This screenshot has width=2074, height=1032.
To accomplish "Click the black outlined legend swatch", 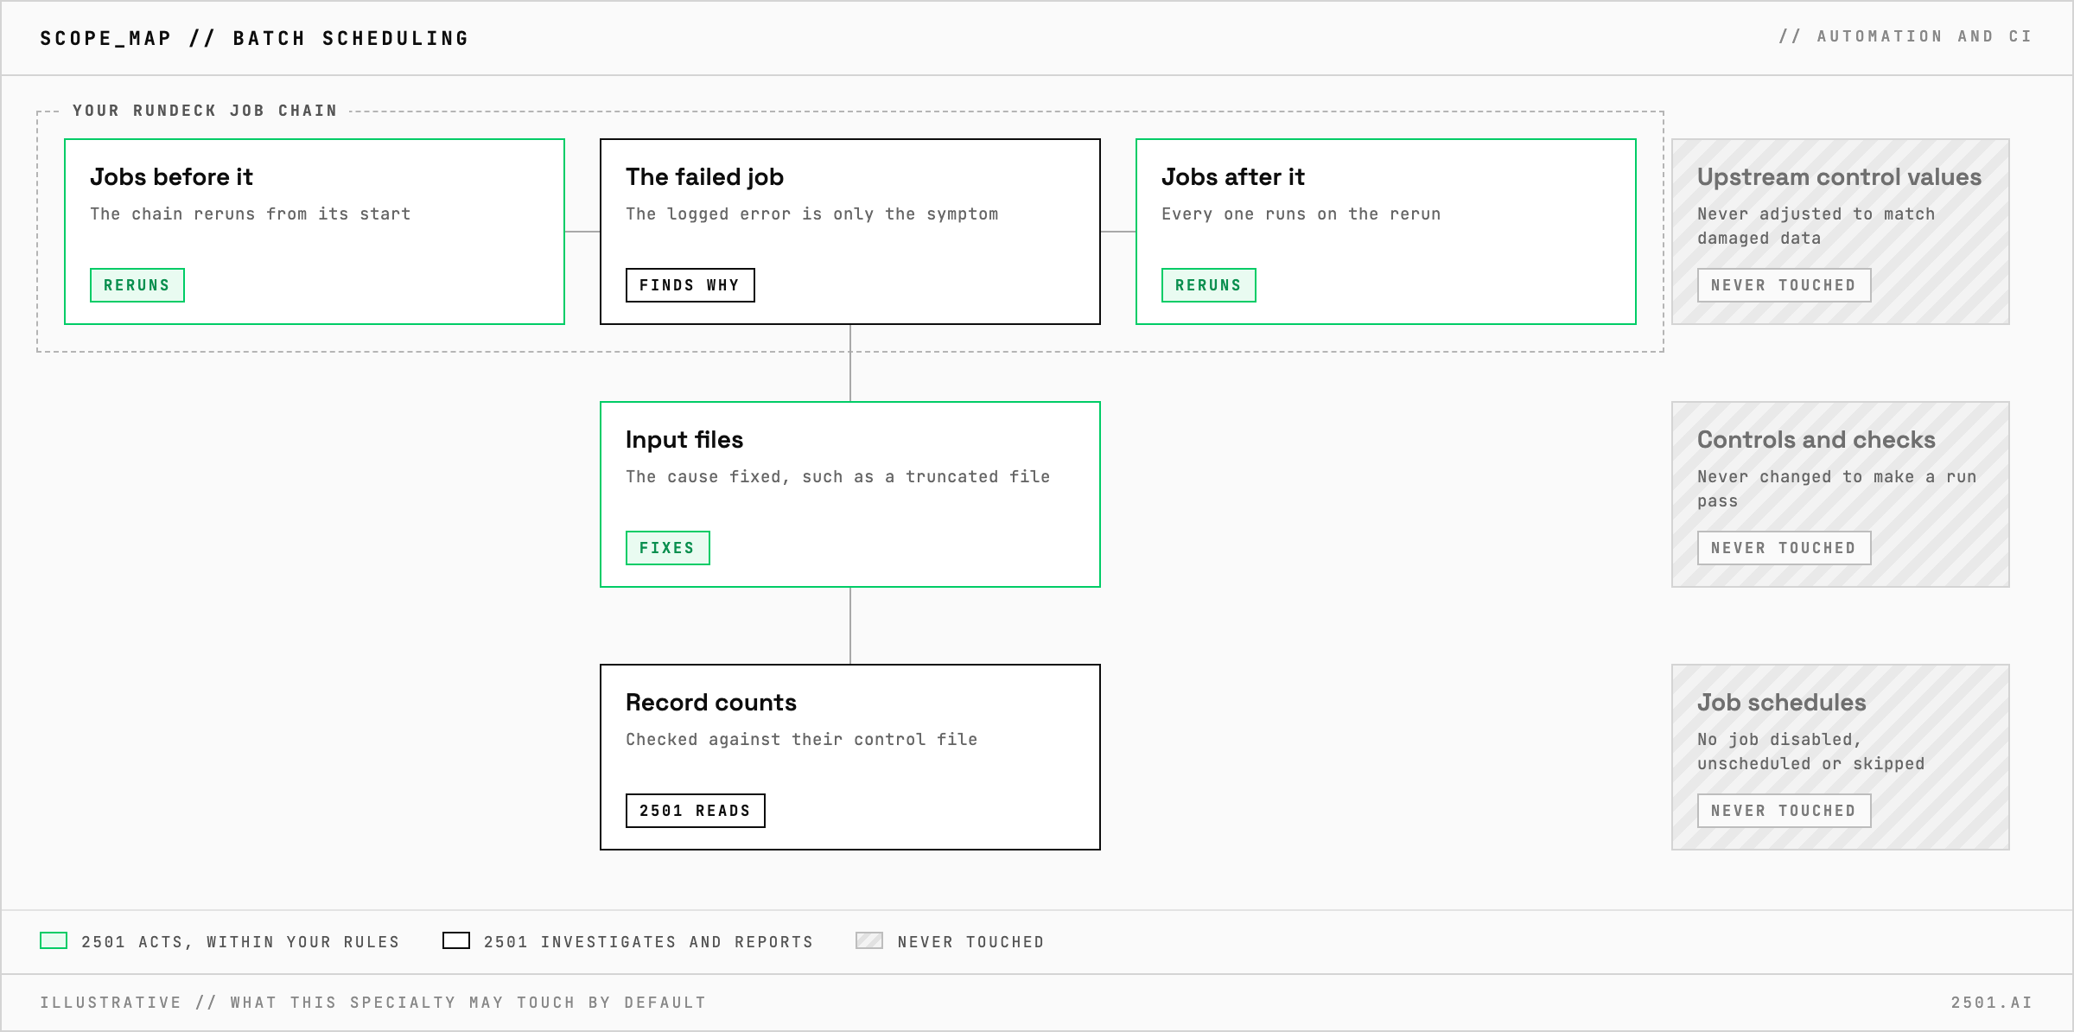I will tap(456, 940).
